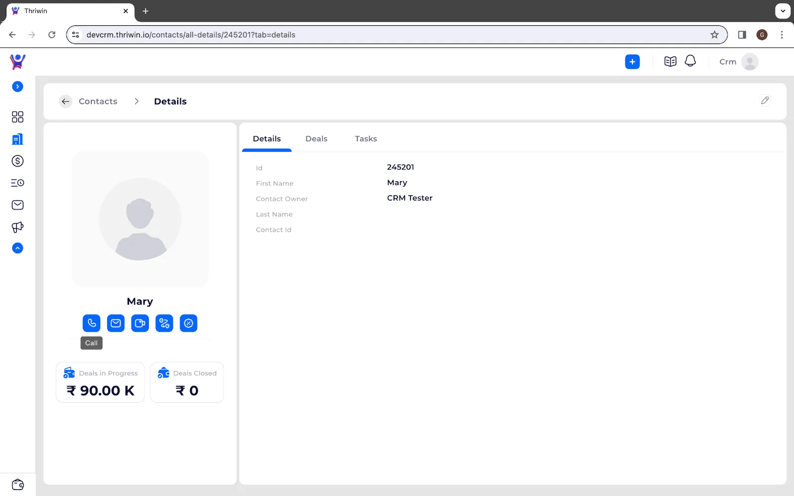794x496 pixels.
Task: Select the Thriwin browser tab
Action: pyautogui.click(x=70, y=11)
